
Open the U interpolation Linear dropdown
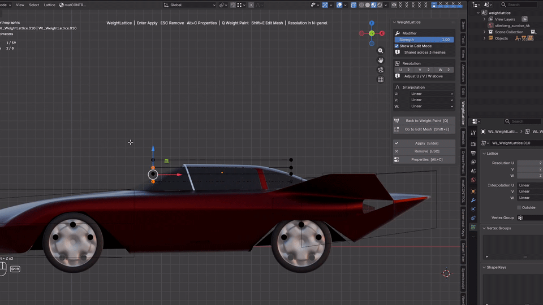point(432,94)
